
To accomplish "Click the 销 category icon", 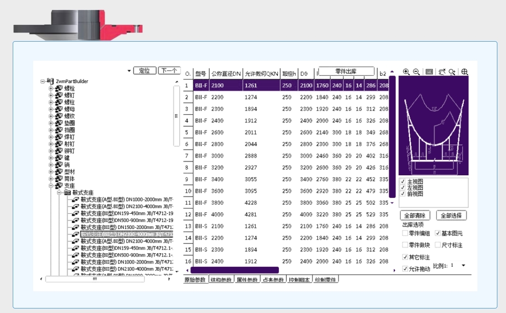I will pyautogui.click(x=59, y=165).
